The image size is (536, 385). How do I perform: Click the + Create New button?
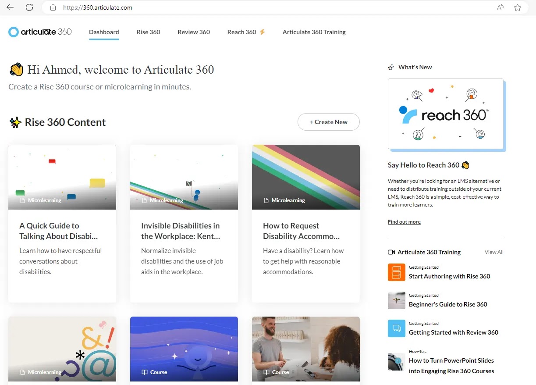[329, 122]
